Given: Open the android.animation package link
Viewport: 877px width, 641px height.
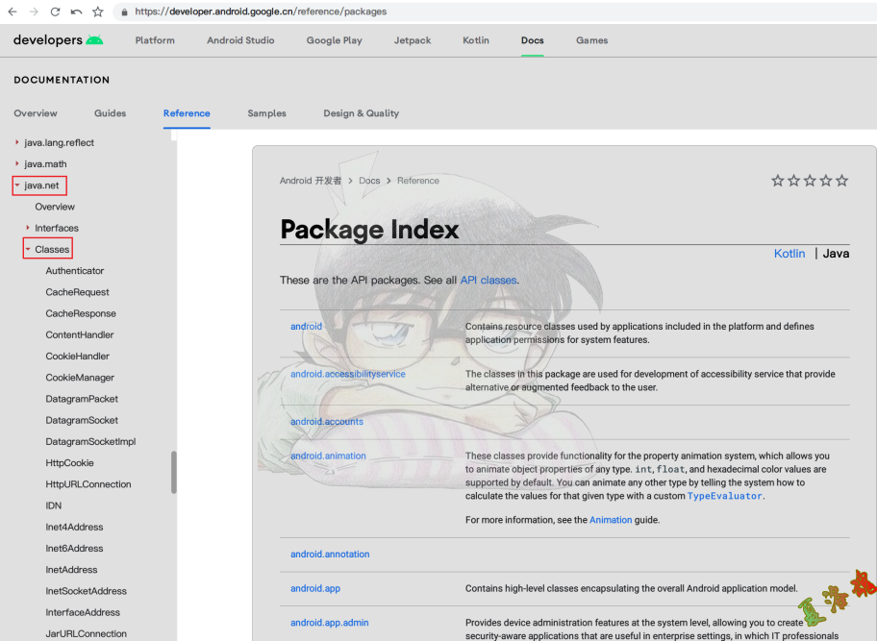Looking at the screenshot, I should point(328,456).
